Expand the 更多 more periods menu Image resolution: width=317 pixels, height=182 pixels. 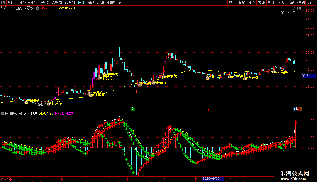click(x=123, y=3)
